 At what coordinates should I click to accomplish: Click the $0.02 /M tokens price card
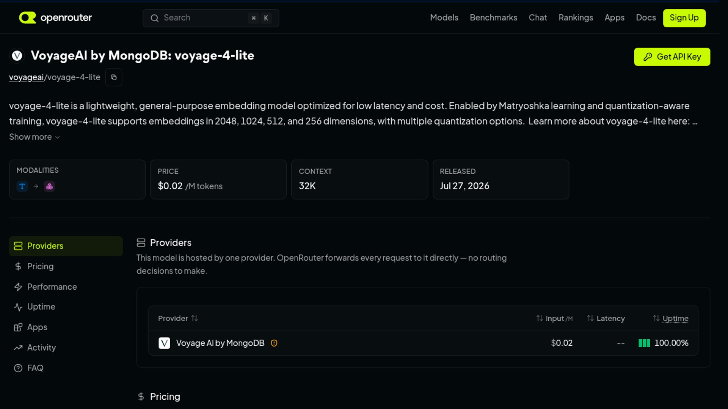pos(218,180)
